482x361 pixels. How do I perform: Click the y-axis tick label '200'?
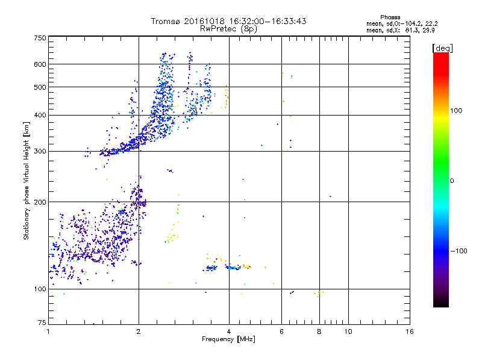tap(40, 202)
